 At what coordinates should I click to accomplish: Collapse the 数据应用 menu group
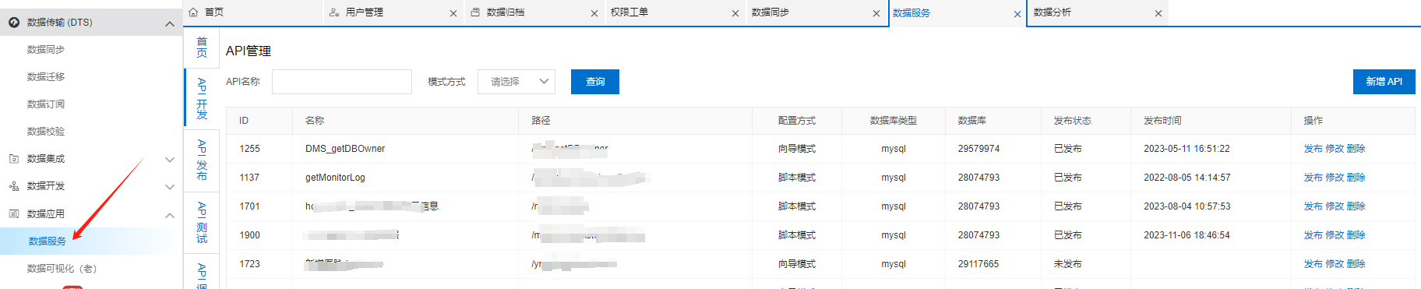click(170, 215)
